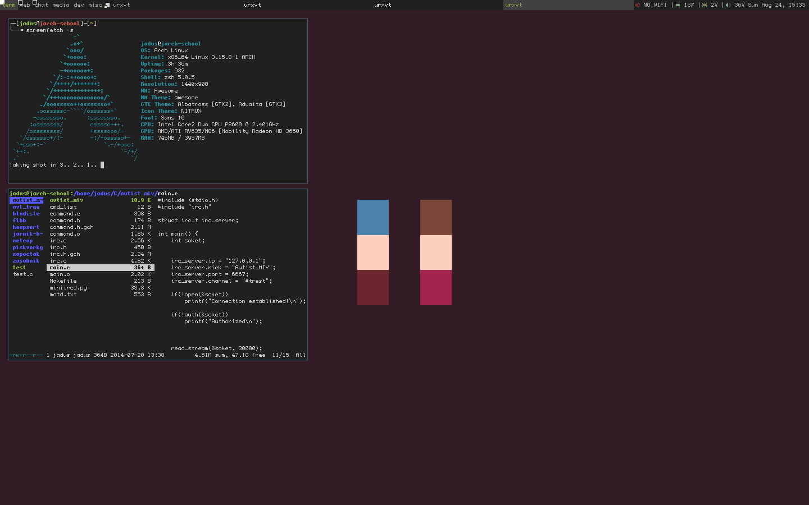Click the '4.51M sum, 47.1G free' status text

(230, 355)
